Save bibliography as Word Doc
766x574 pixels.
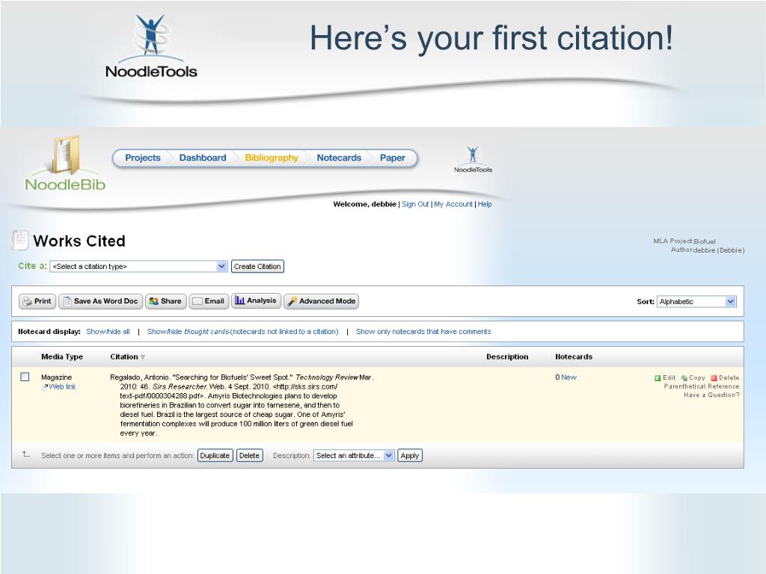101,301
